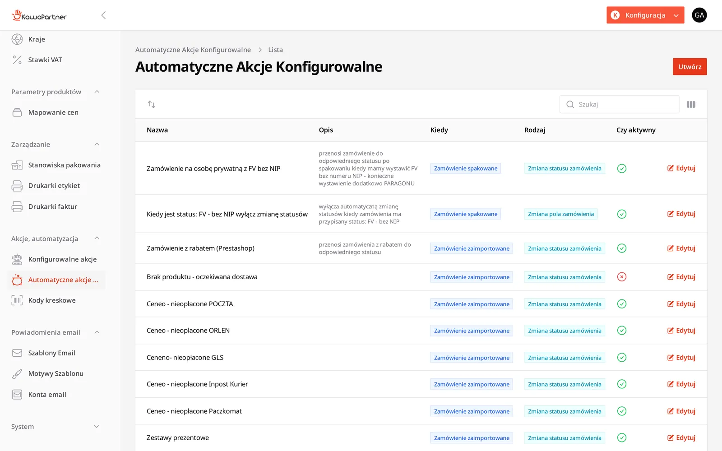Collapse Parametry produktów section

(x=97, y=92)
